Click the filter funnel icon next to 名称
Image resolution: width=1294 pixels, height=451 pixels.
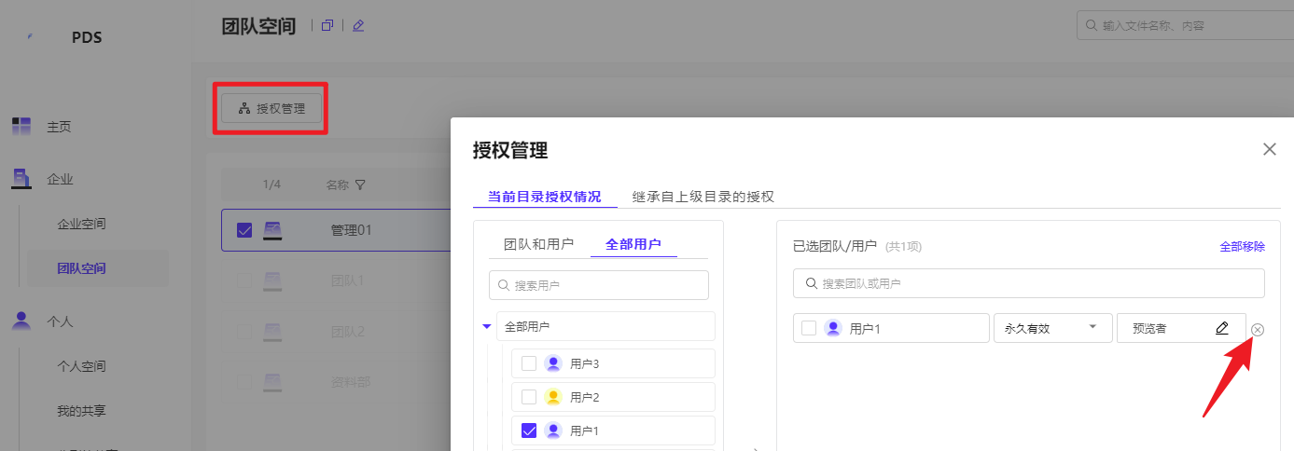pos(360,184)
